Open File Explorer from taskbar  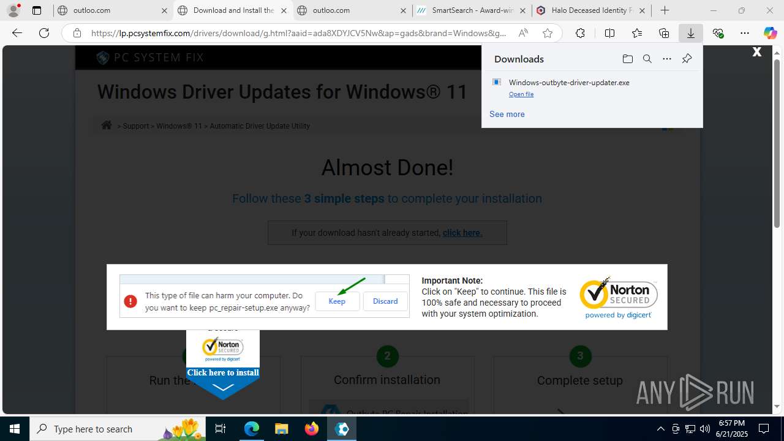click(281, 429)
